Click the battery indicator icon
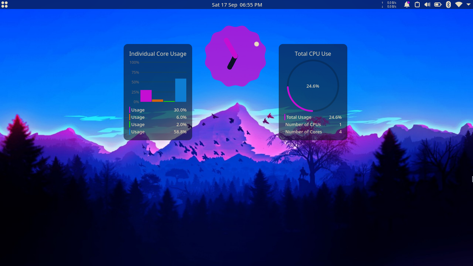This screenshot has height=266, width=473. (438, 5)
